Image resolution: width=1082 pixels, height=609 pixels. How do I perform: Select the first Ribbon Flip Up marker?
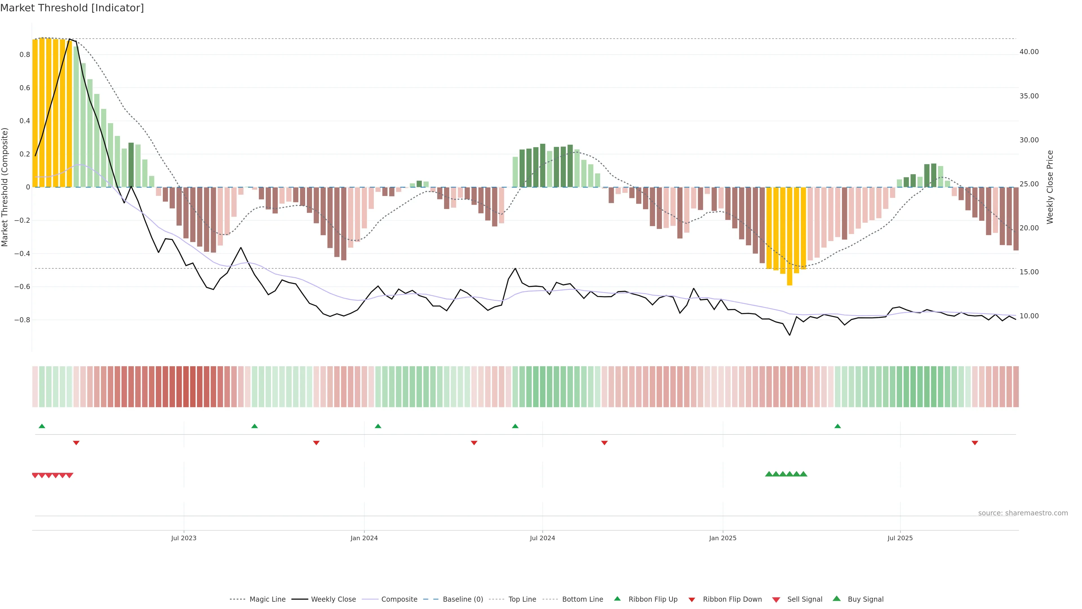(42, 426)
